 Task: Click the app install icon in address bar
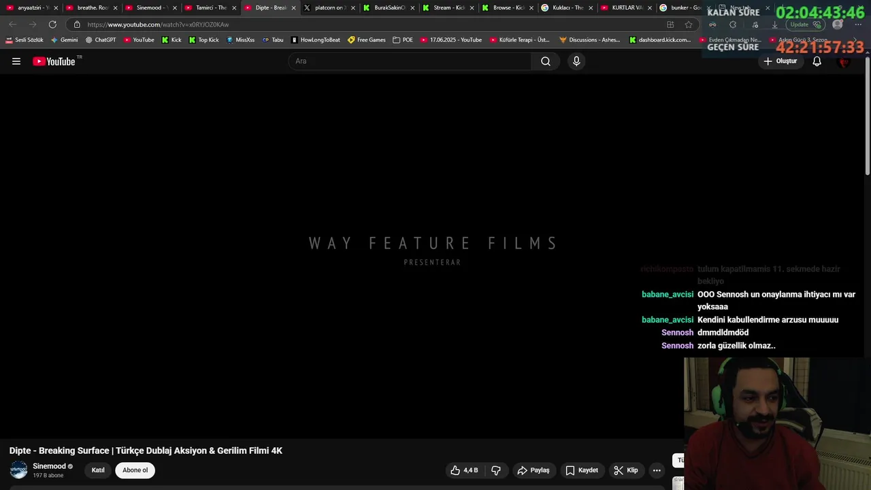coord(670,24)
